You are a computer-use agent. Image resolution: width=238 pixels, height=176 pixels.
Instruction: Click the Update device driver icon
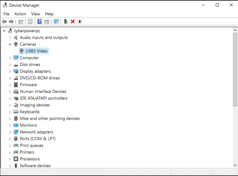coord(66,22)
